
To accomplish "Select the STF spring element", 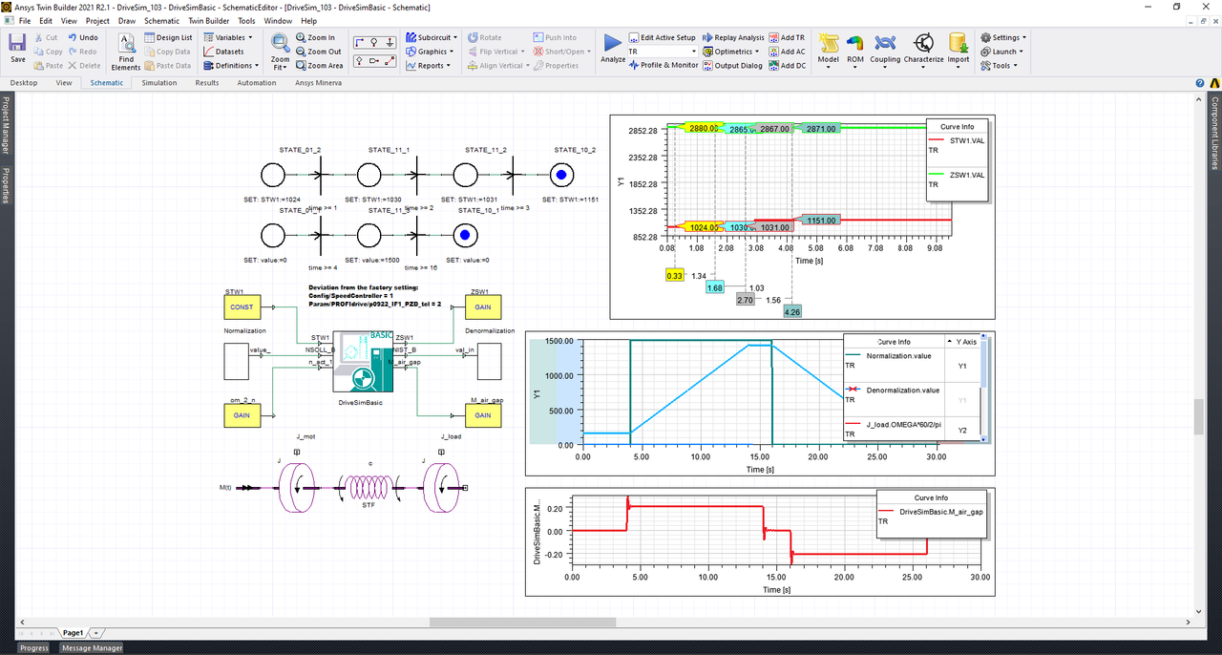I will click(369, 488).
